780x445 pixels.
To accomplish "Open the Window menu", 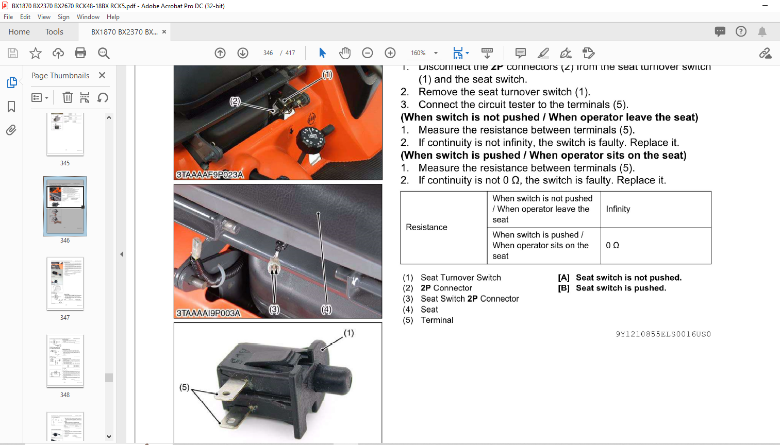I will [88, 17].
